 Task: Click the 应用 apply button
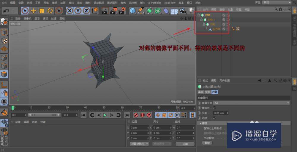tap(185, 144)
